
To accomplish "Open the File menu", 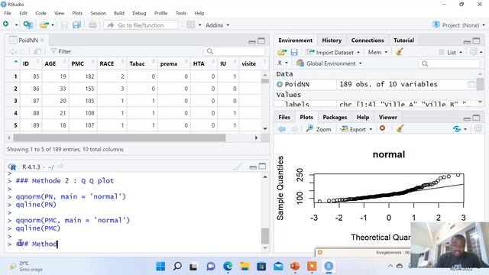I will point(8,13).
